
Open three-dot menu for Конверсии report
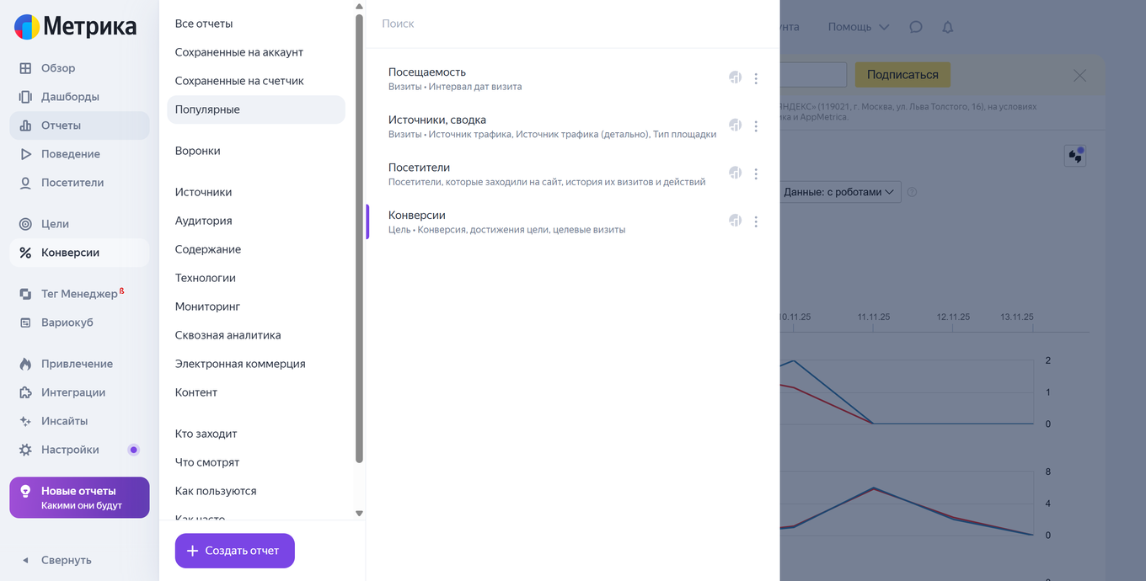pos(756,221)
